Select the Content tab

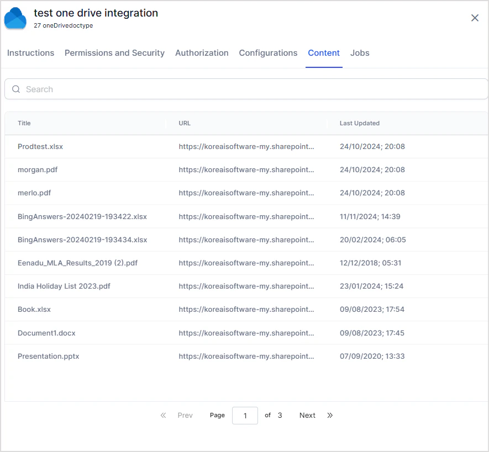324,53
